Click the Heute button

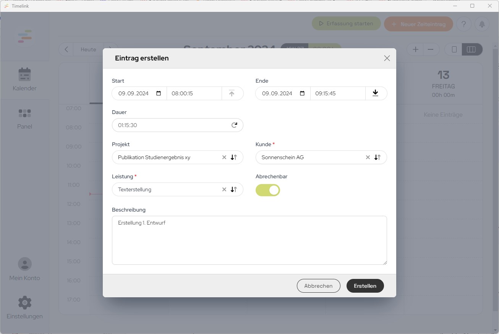[x=88, y=49]
